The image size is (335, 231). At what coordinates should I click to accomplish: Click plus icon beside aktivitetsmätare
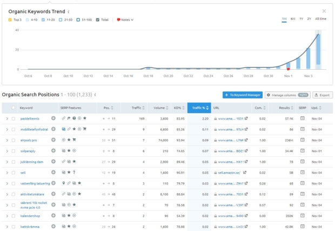pos(53,194)
